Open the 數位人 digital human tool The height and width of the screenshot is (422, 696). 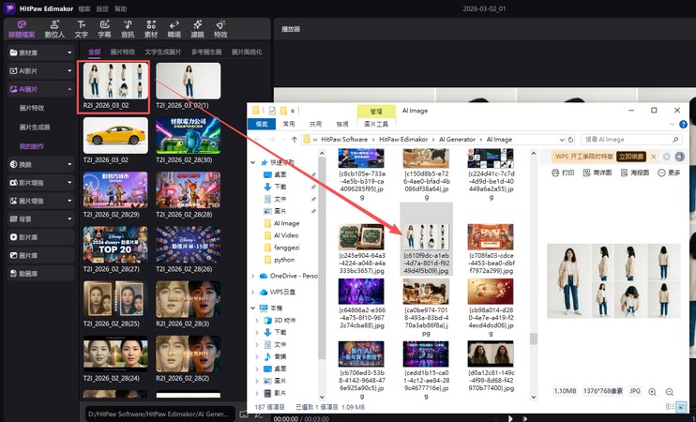[x=54, y=29]
